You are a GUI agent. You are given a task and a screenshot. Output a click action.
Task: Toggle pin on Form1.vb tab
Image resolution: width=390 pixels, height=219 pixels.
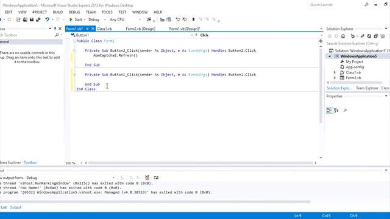click(87, 29)
